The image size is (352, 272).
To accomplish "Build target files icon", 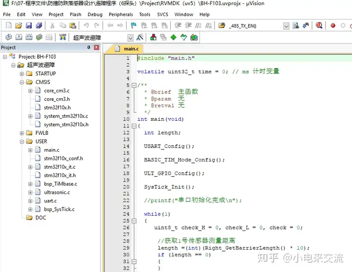I will click(19, 37).
